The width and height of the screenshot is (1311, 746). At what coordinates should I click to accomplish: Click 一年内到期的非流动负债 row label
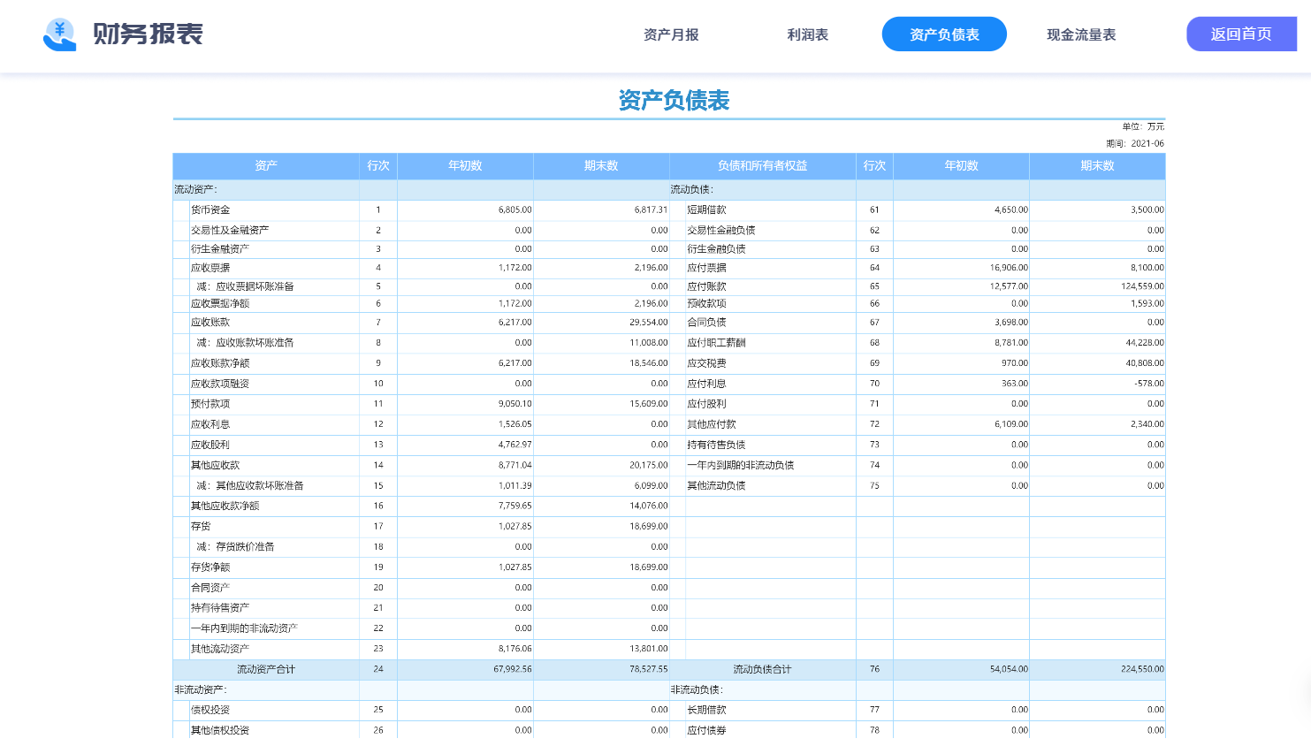(741, 465)
